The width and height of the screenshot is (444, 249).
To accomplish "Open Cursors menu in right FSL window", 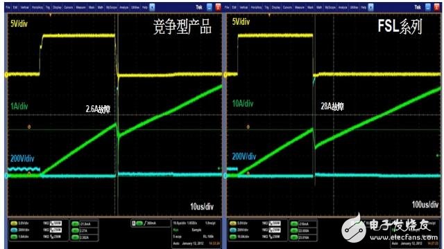I will [287, 8].
